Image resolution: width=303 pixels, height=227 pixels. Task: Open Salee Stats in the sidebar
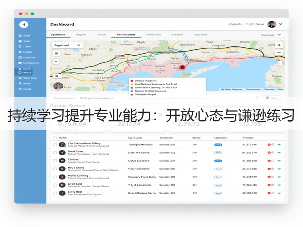pyautogui.click(x=28, y=78)
